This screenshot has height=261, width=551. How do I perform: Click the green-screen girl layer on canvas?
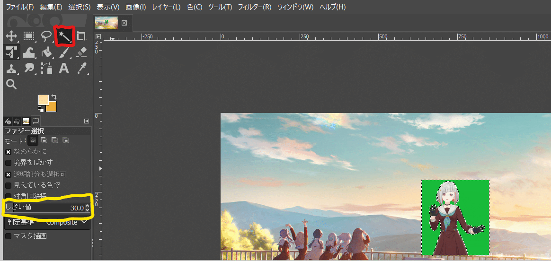(455, 217)
